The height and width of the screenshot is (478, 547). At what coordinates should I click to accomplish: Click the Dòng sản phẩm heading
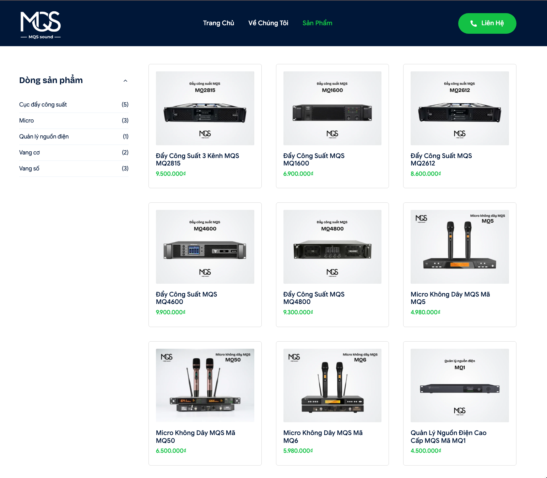click(x=51, y=80)
